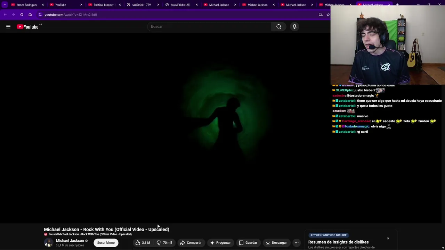Dislike the video with 70 mil

[164, 243]
